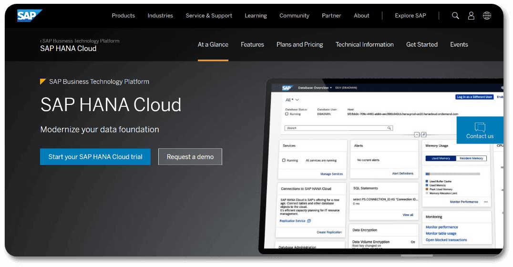The height and width of the screenshot is (267, 513).
Task: Open the Explore SAP menu
Action: coord(410,16)
